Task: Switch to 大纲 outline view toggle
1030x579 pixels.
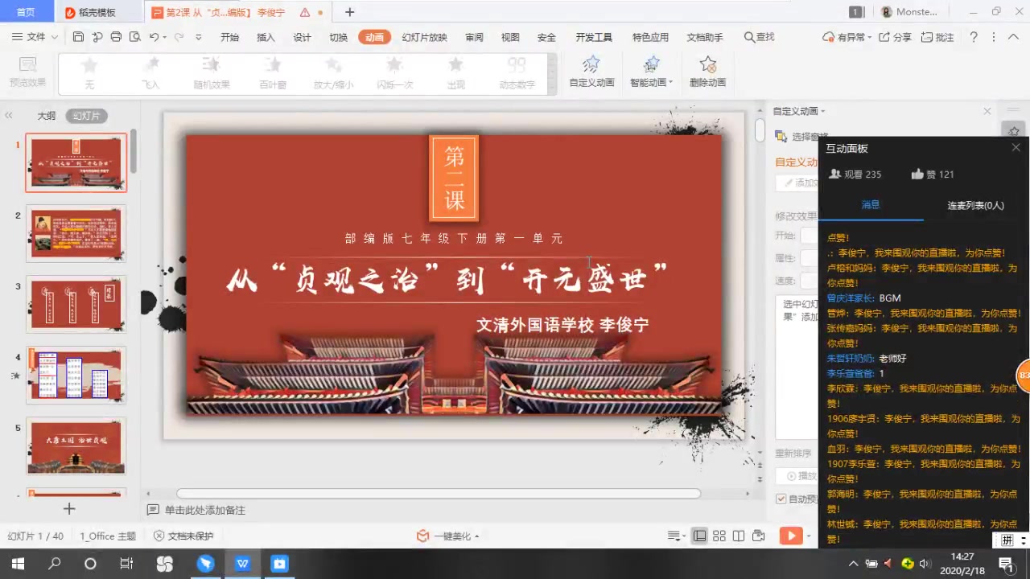Action: tap(47, 116)
